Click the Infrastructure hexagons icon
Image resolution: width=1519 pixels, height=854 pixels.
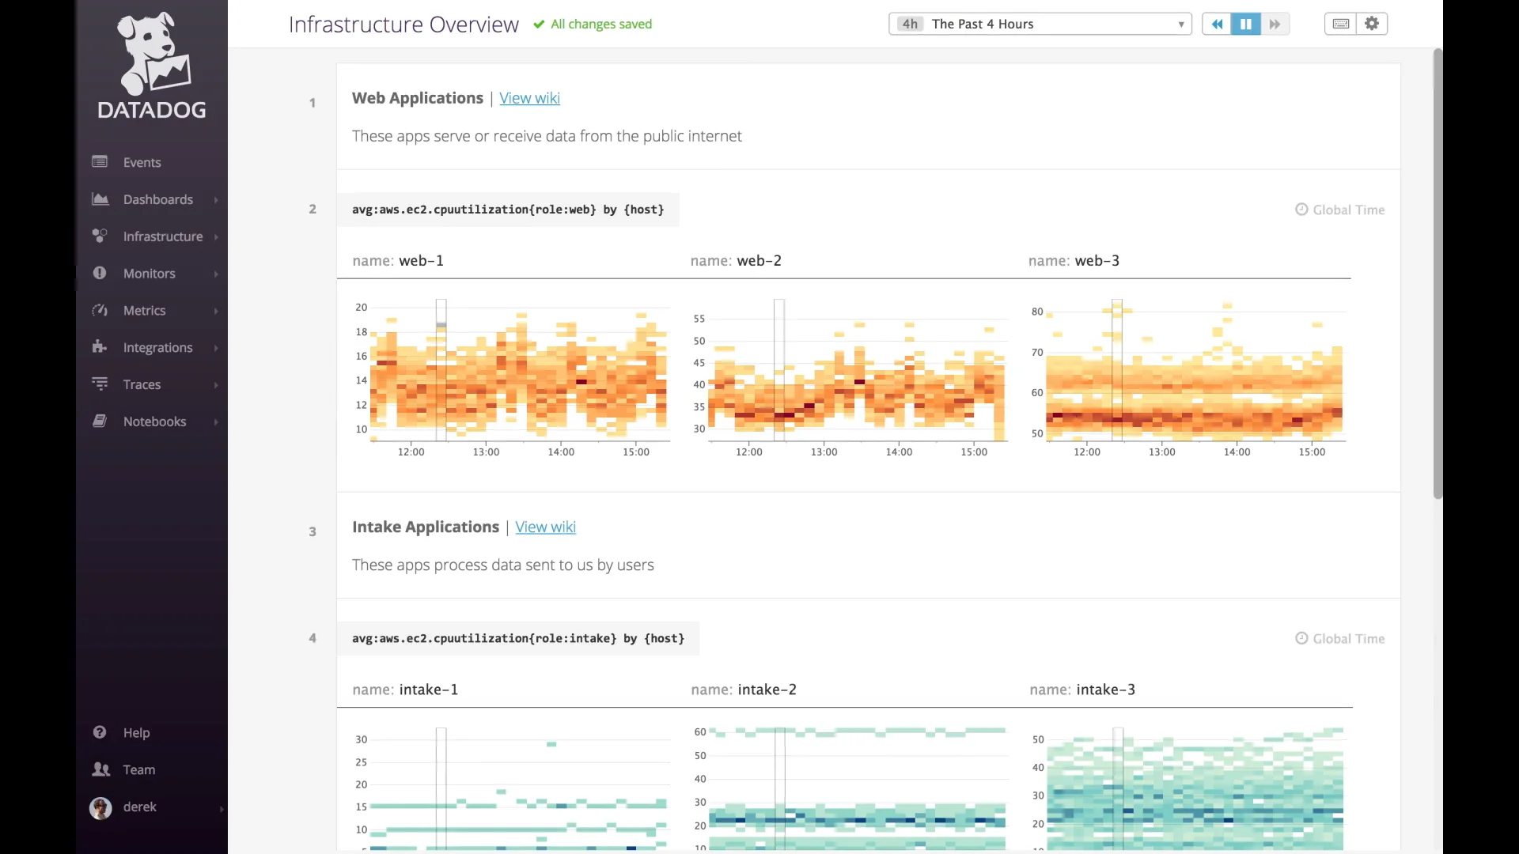point(100,236)
